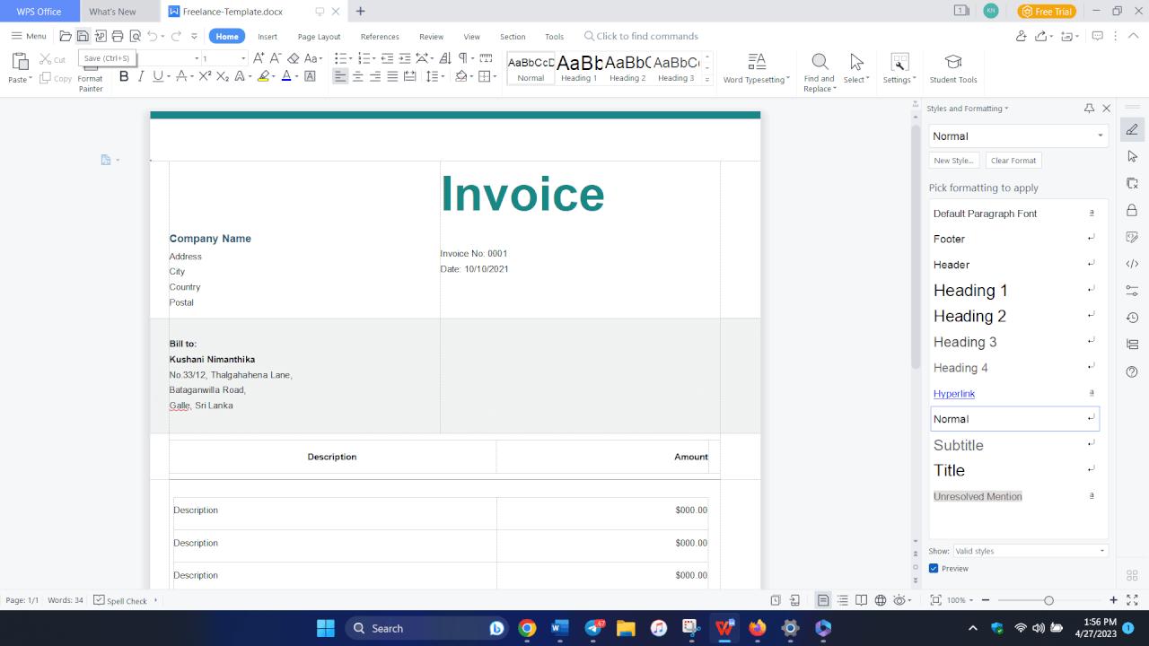
Task: Insert a bulleted list
Action: pos(339,56)
